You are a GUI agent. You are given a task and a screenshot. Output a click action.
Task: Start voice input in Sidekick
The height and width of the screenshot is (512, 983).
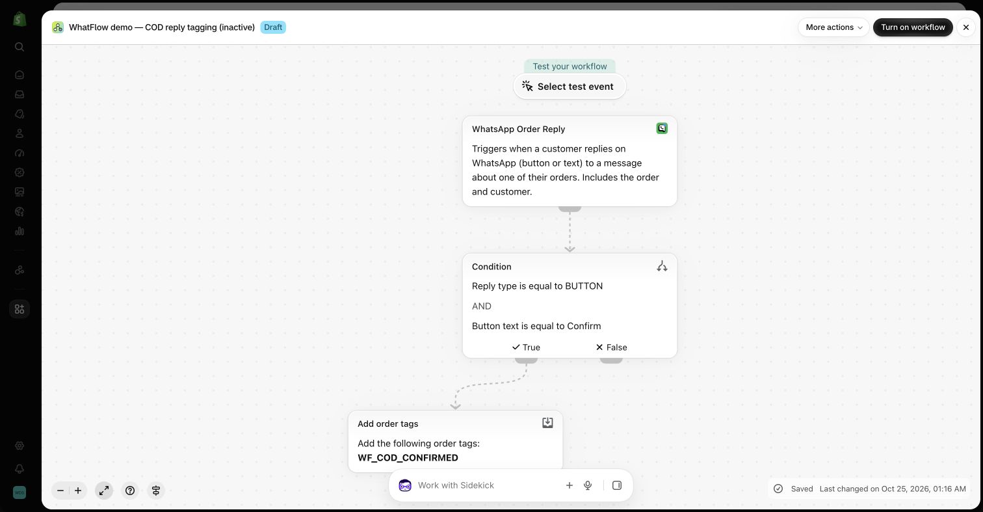point(588,485)
